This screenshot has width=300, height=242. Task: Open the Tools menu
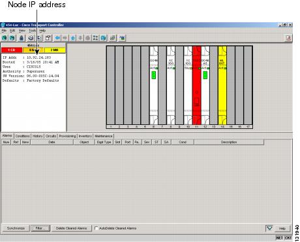[x=33, y=31]
